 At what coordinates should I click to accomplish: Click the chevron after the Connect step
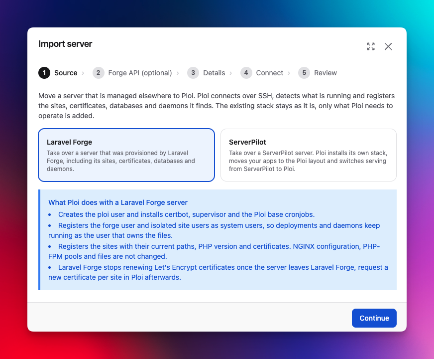click(289, 73)
